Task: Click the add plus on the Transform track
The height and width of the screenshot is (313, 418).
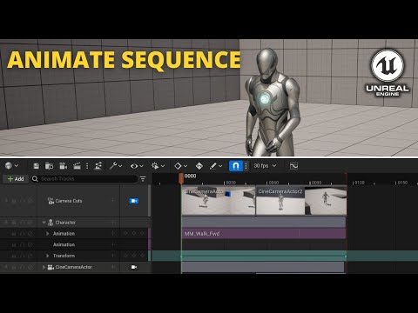Action: [x=114, y=256]
